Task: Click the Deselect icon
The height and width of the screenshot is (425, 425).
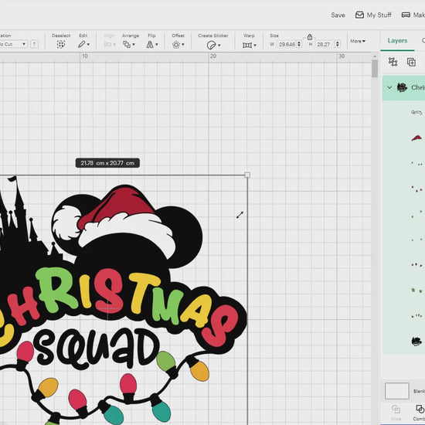Action: coord(61,44)
